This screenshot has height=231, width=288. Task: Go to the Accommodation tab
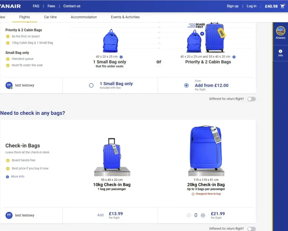(84, 17)
